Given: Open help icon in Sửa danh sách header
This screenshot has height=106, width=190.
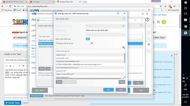Looking at the screenshot, I should [x=124, y=19].
